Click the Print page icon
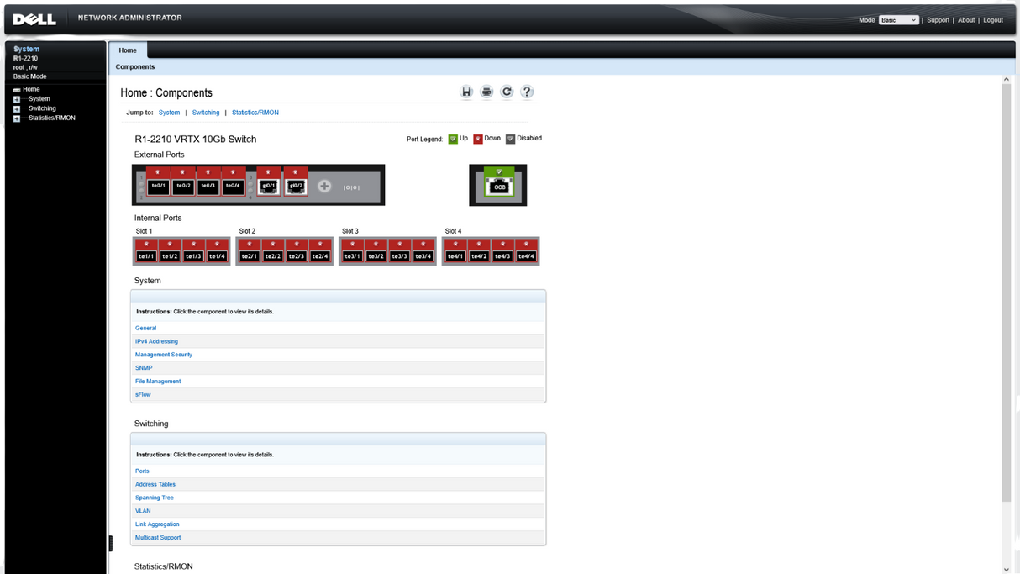 pos(486,92)
